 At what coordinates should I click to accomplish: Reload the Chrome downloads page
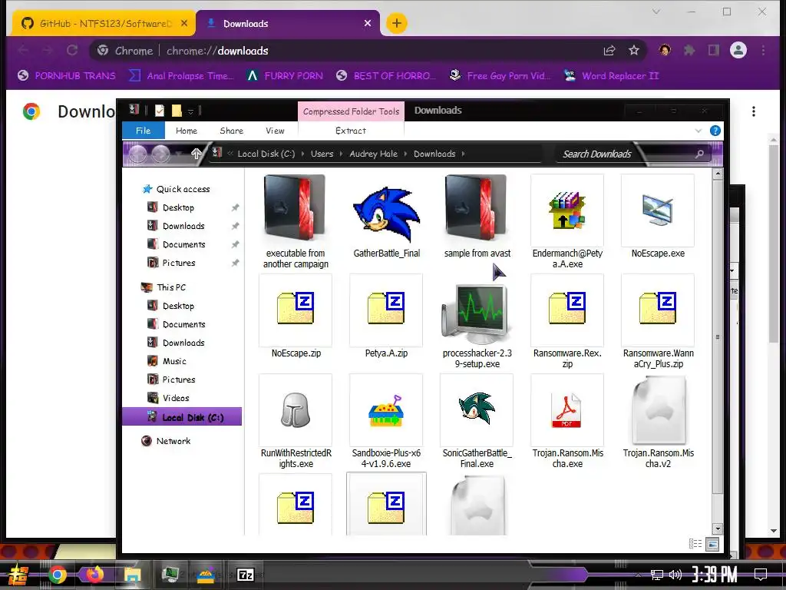72,50
